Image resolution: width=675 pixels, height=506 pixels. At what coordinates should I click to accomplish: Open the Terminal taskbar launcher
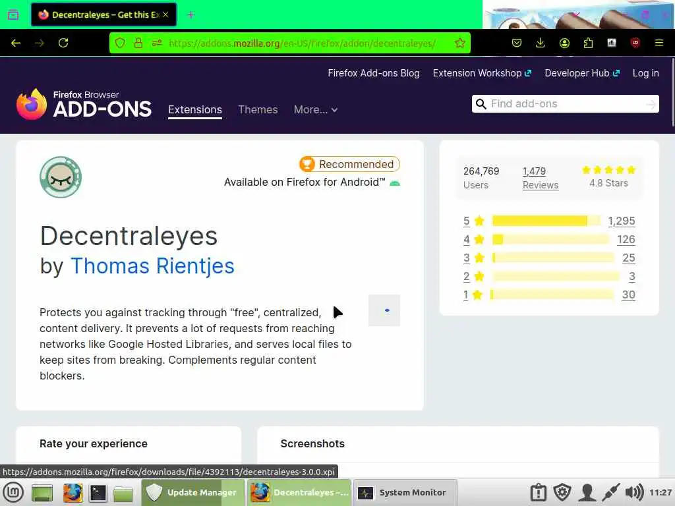pos(98,493)
